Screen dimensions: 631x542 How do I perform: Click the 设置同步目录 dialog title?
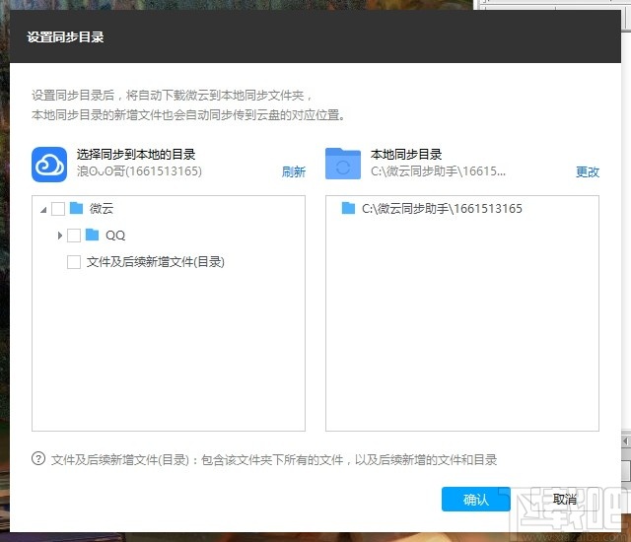tap(65, 37)
